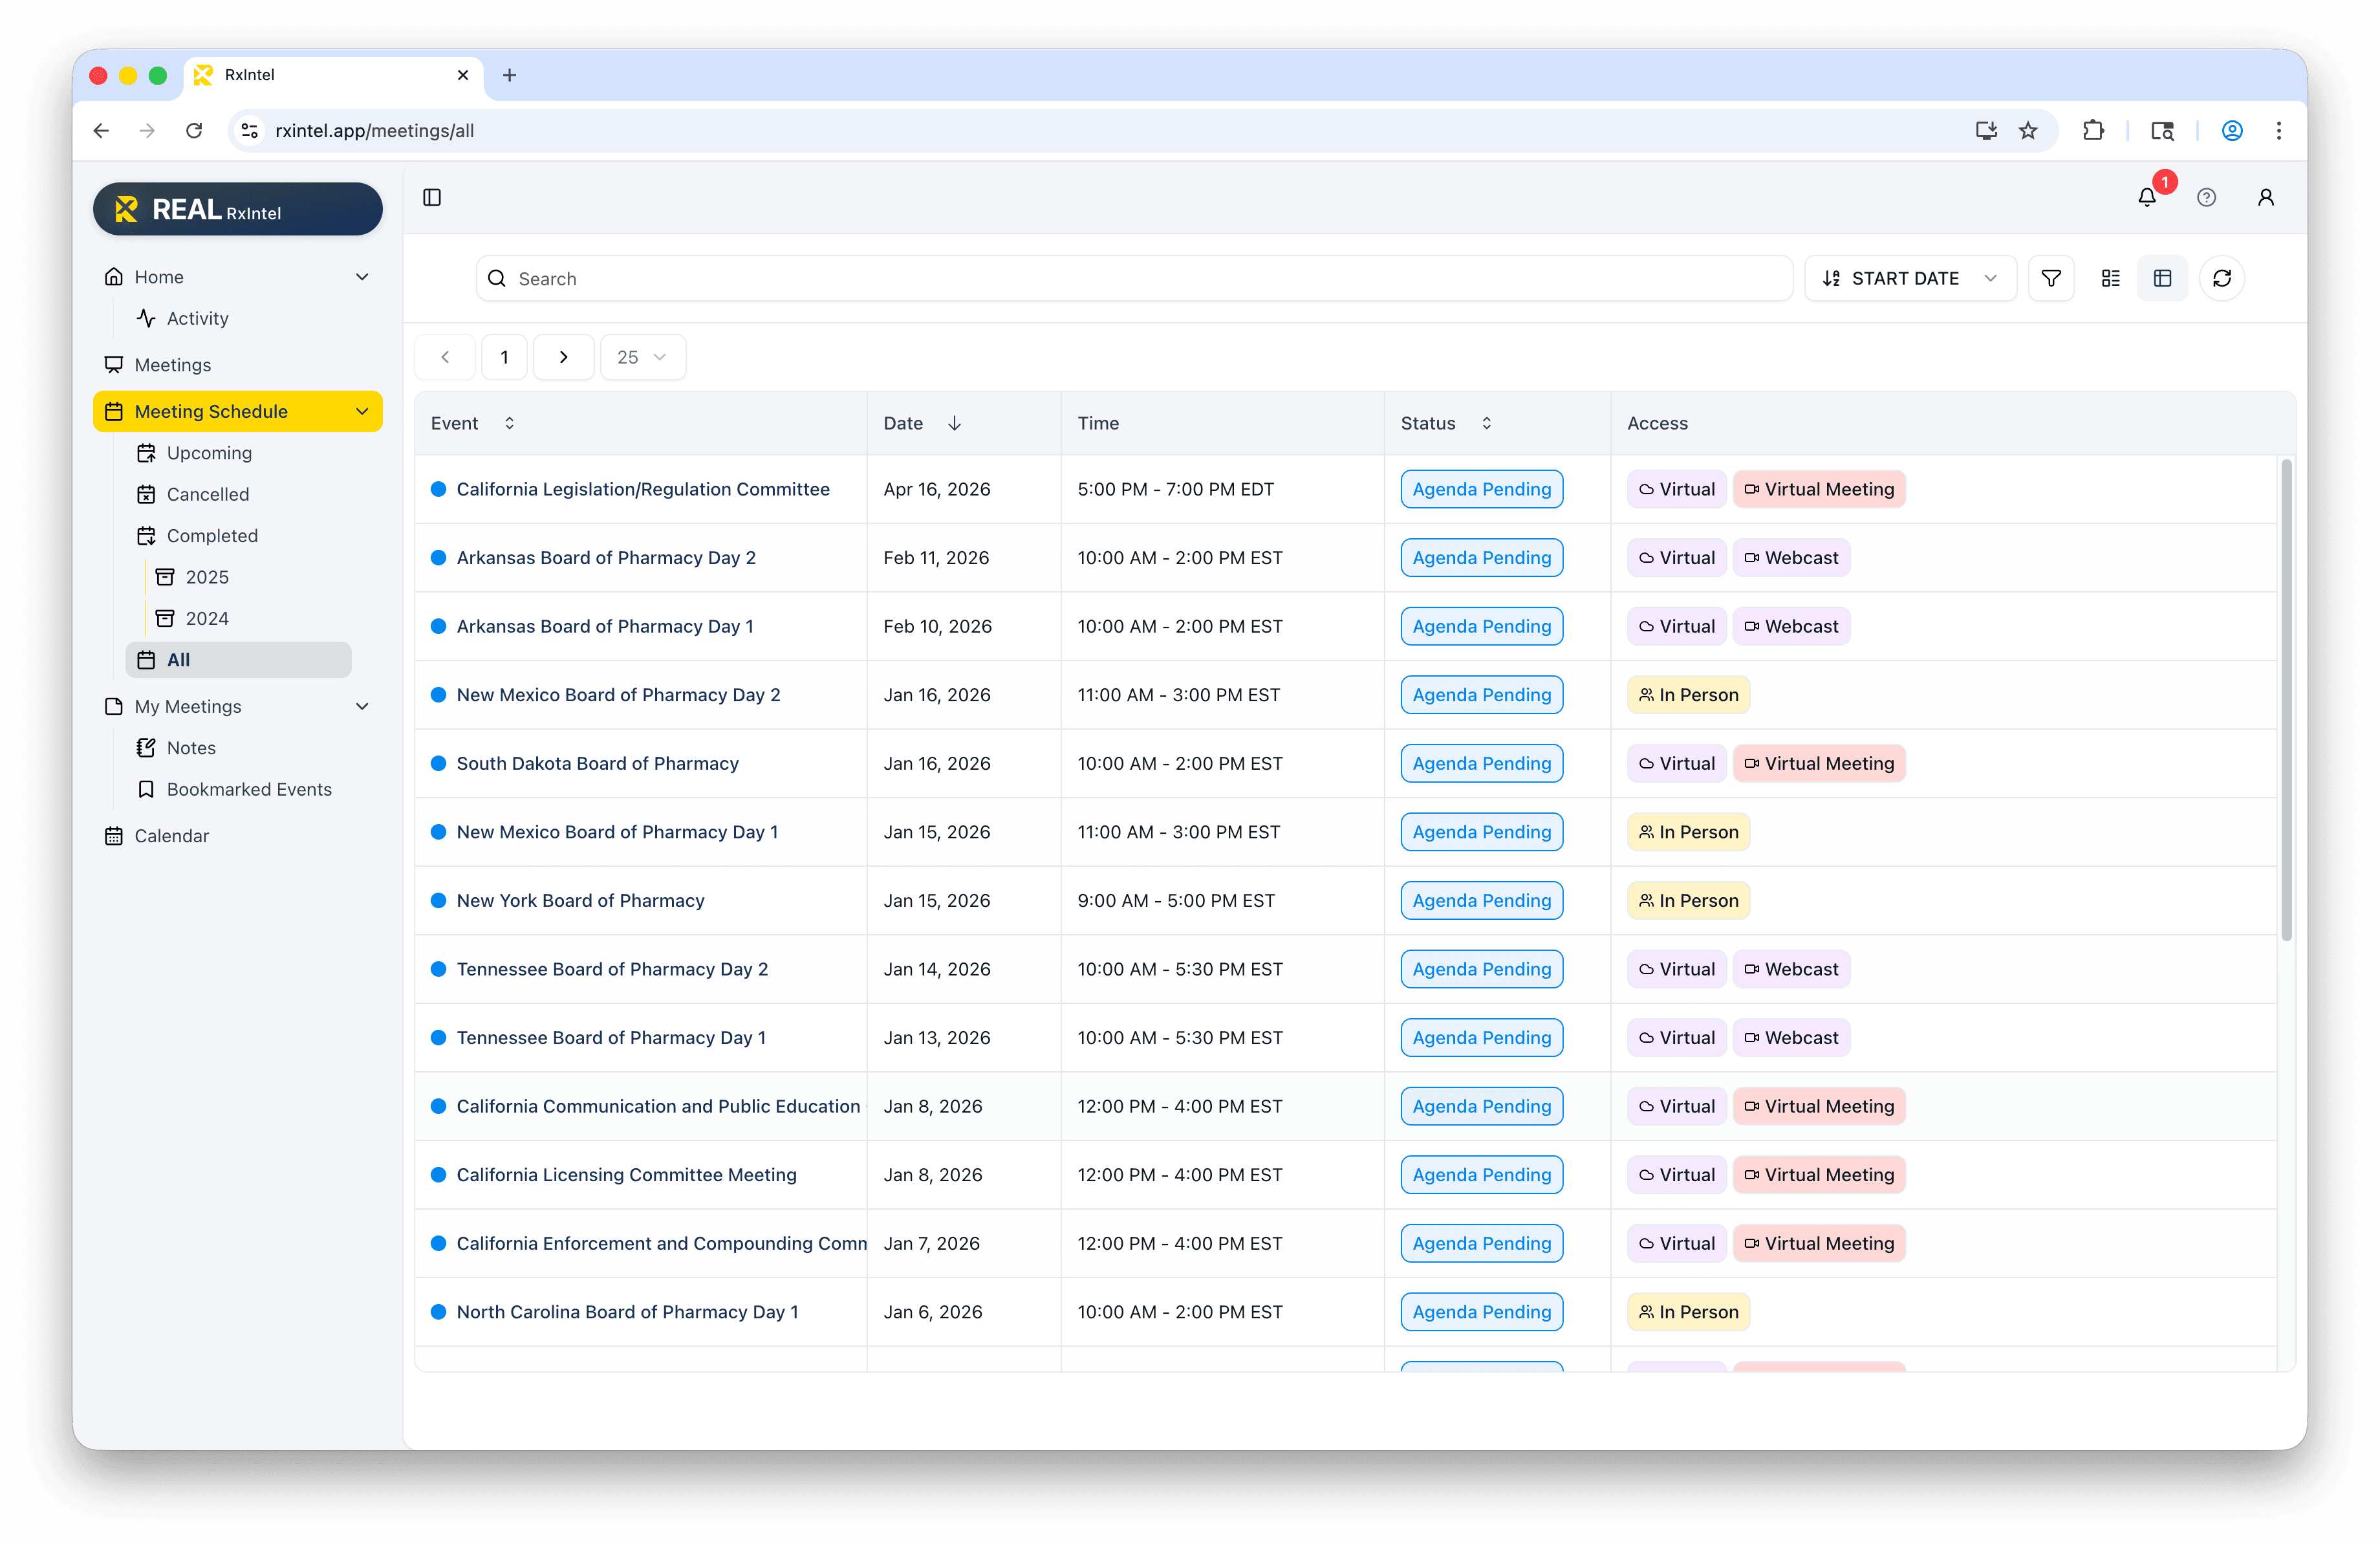Switch to table view layout
Screen dimensions: 2380x1546
[2162, 278]
